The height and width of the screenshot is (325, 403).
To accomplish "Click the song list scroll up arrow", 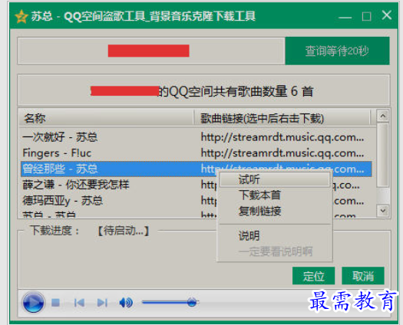I will point(383,116).
